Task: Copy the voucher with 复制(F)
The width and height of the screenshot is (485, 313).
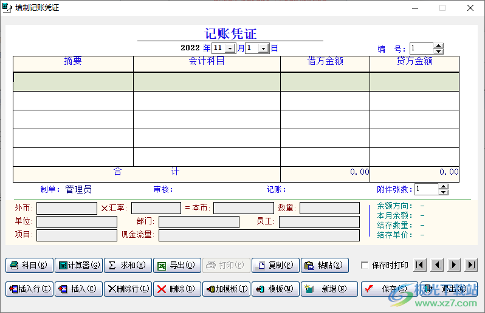Action: click(275, 265)
